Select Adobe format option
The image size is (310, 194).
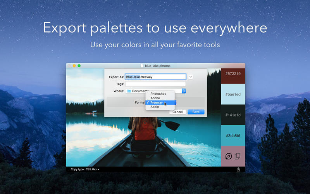pos(160,98)
